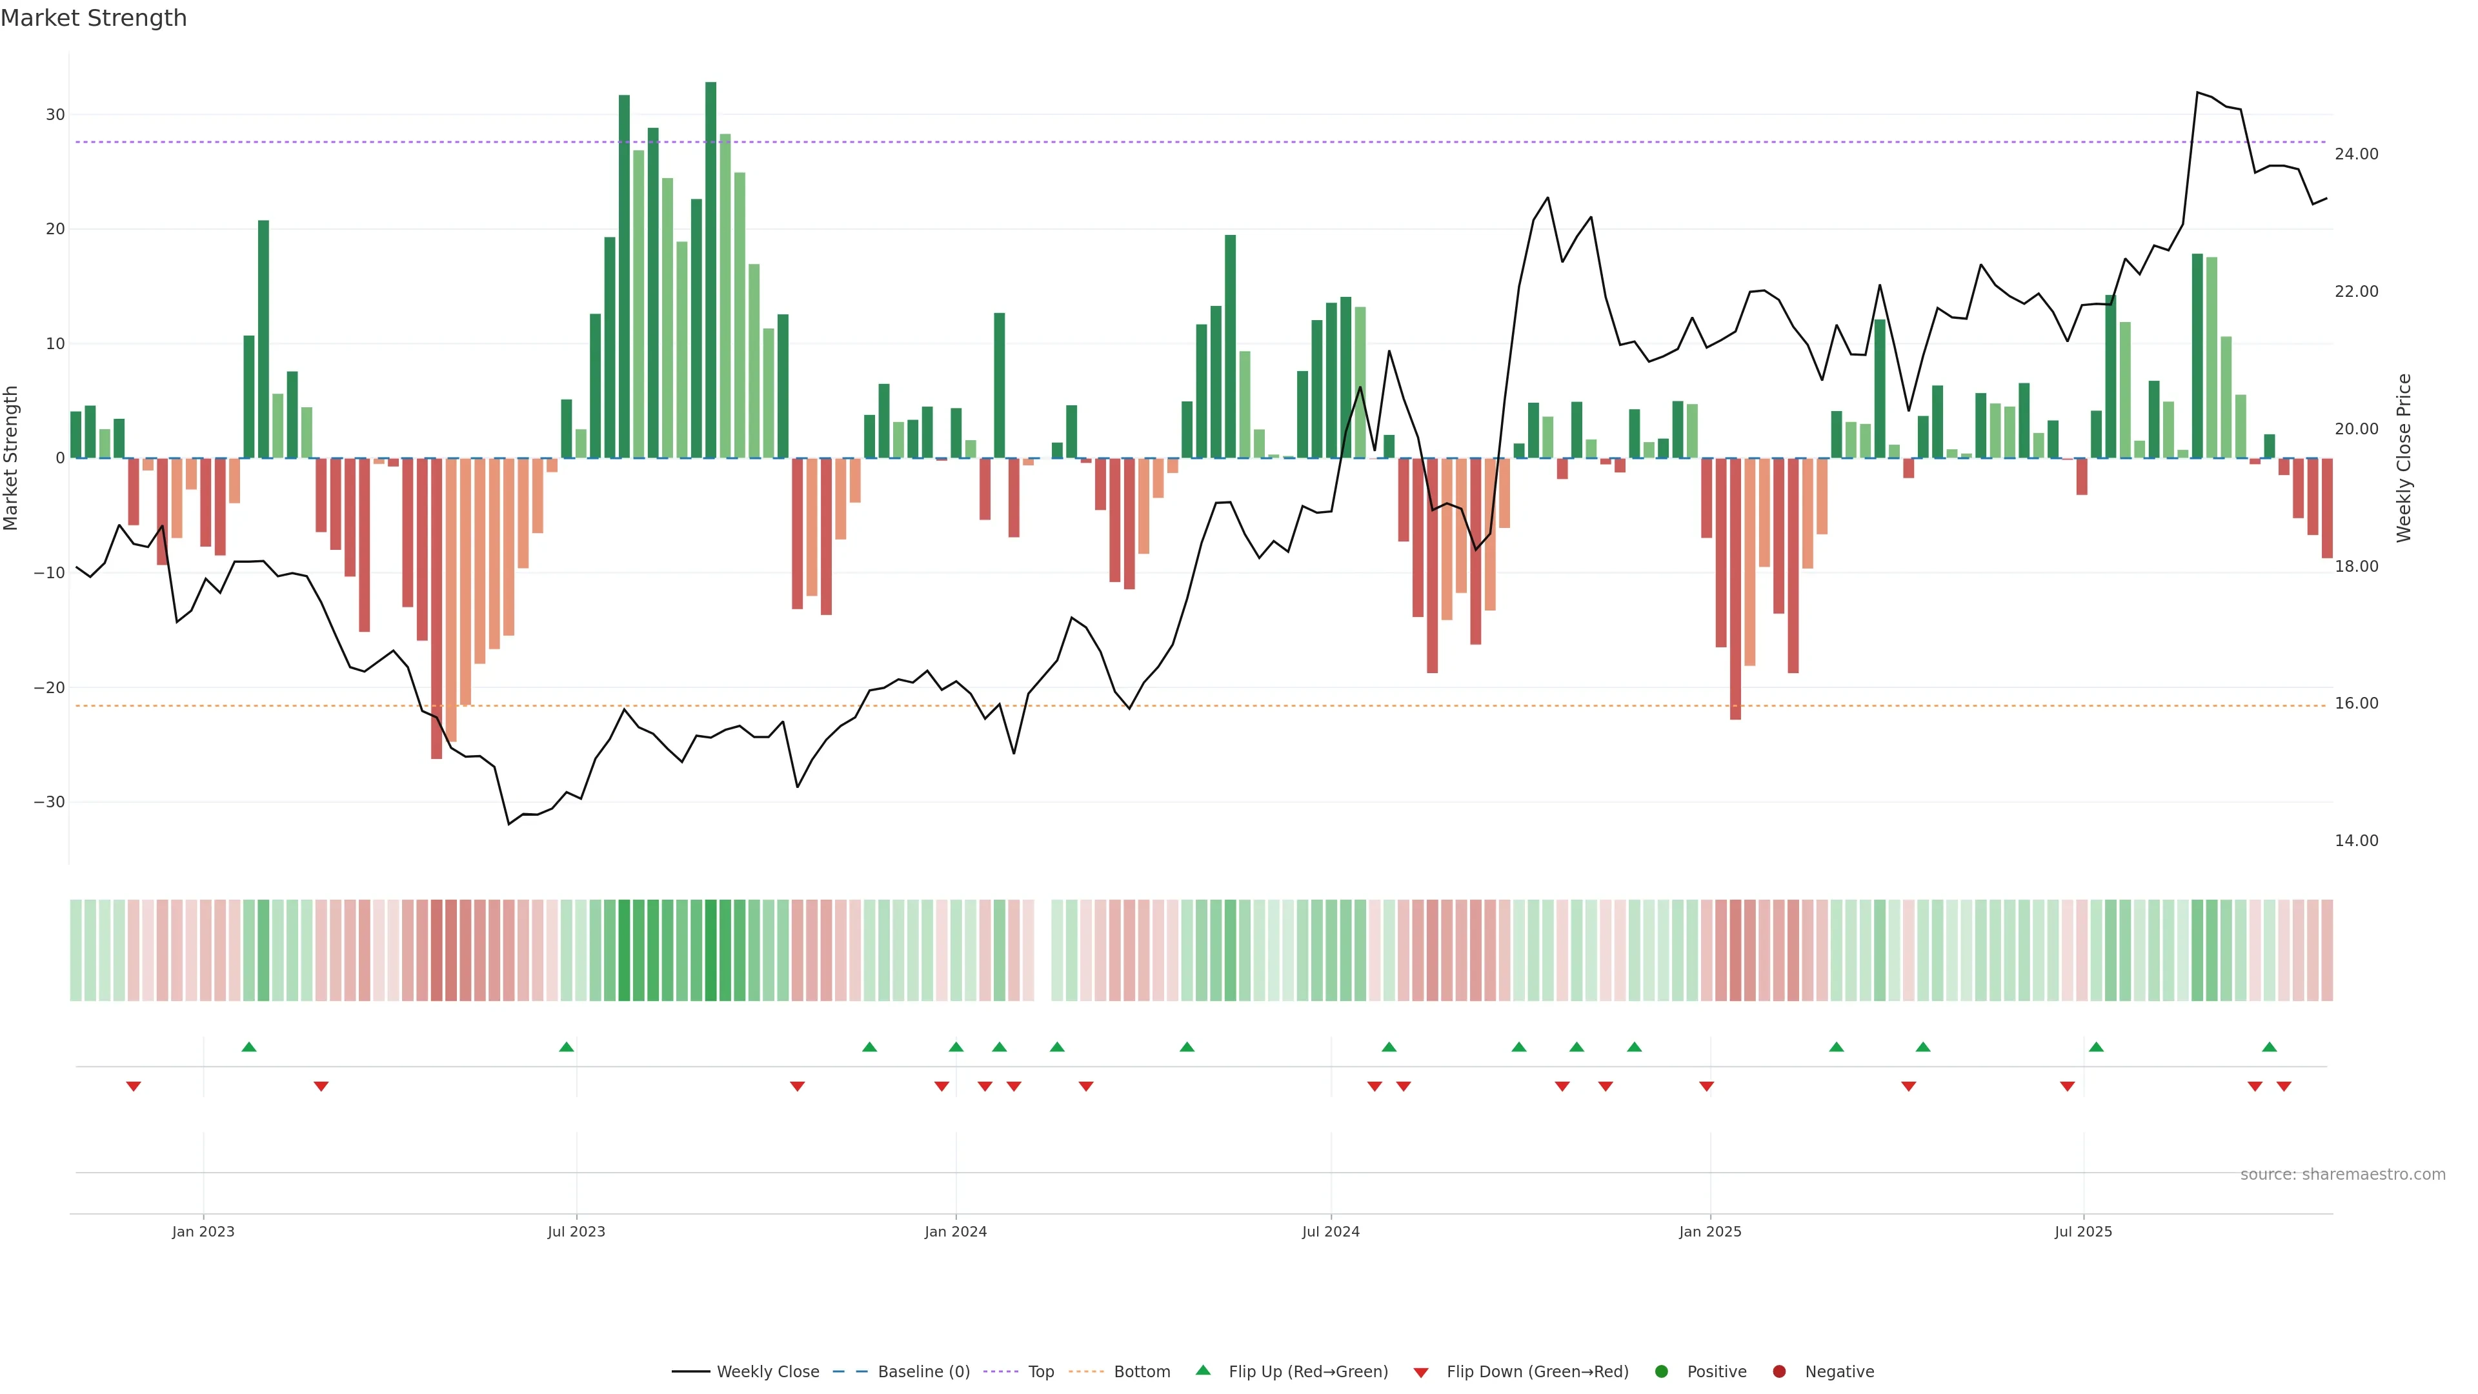Screen dimensions: 2478x1394
Task: Click the Weekly Close Price axis title
Action: point(2404,458)
